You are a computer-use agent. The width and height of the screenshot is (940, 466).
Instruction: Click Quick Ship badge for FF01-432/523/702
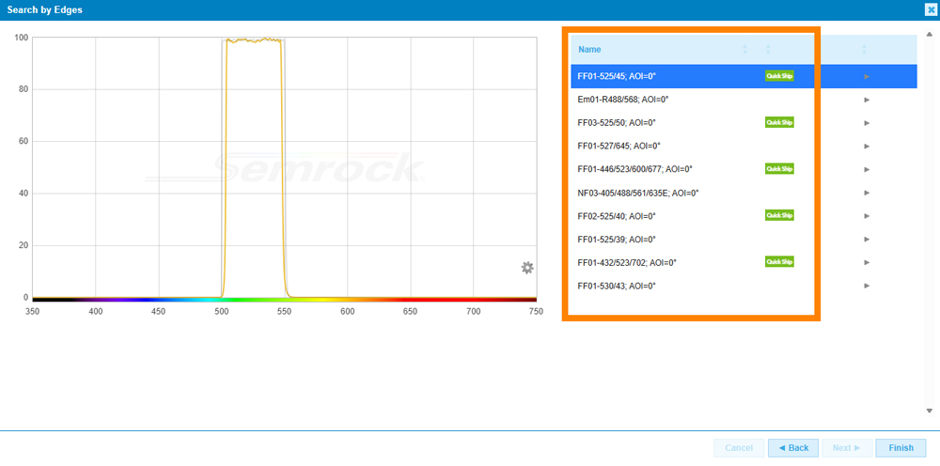click(x=779, y=262)
